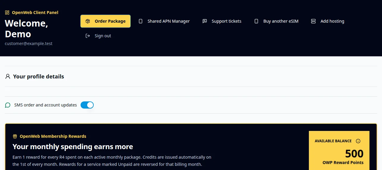The width and height of the screenshot is (382, 170).
Task: Click the person icon by Your profile details
Action: click(x=8, y=77)
